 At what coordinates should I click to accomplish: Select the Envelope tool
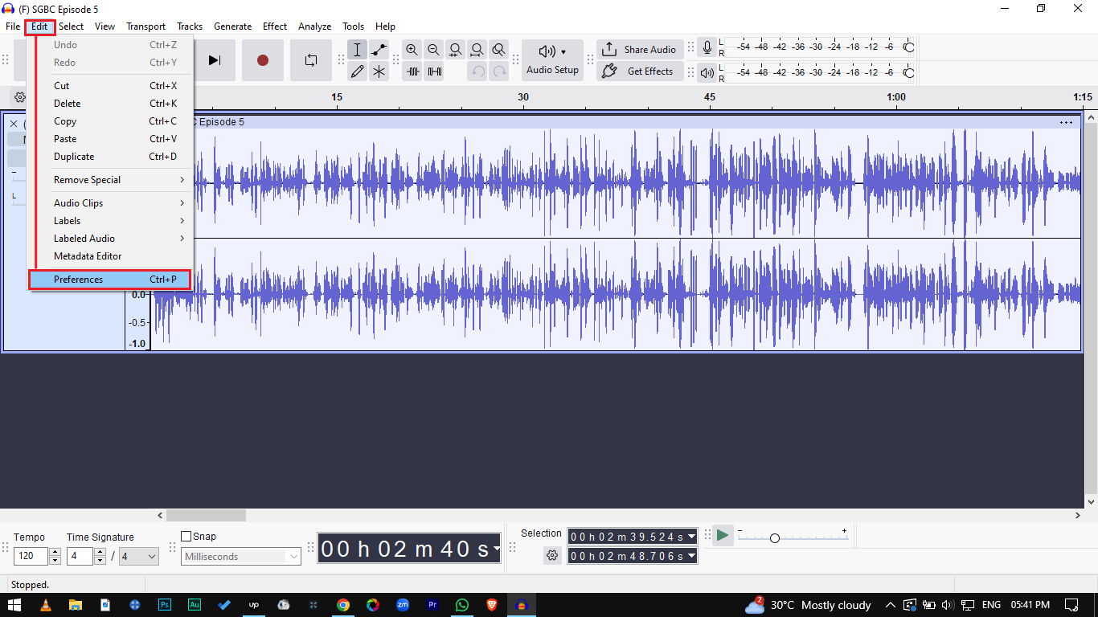(x=379, y=50)
